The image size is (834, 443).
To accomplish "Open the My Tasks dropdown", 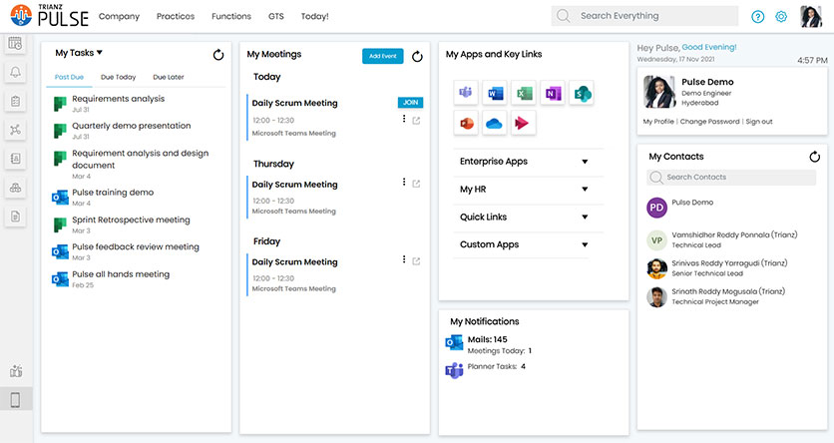I will 79,53.
